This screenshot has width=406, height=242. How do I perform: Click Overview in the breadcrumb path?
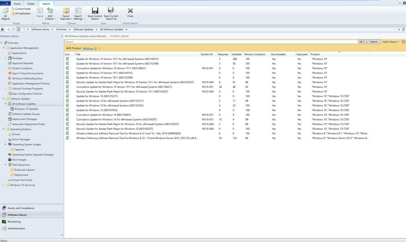(61, 30)
